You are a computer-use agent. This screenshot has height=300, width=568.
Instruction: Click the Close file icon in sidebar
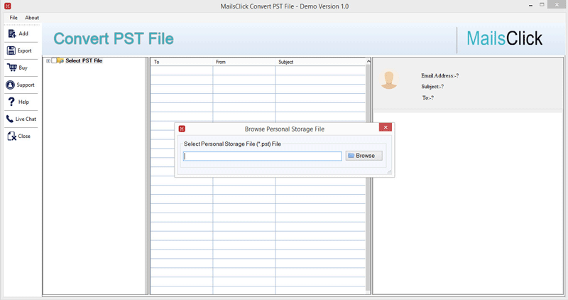pos(11,136)
